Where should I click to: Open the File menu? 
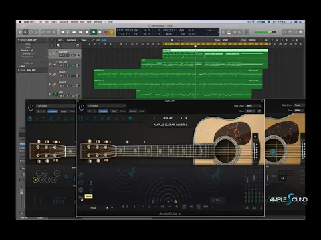[x=40, y=22]
